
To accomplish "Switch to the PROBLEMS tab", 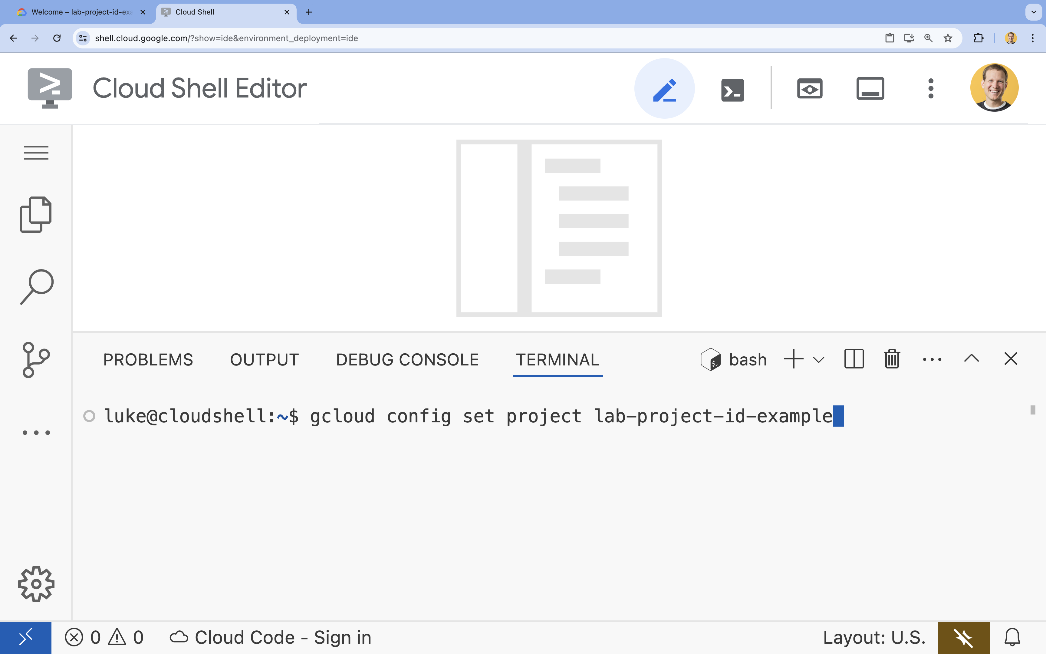I will [x=148, y=359].
